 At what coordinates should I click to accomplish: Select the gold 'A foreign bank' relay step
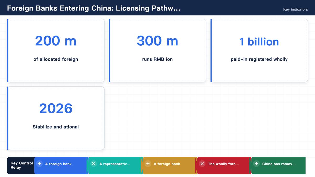[x=170, y=165]
